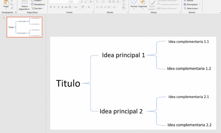The height and width of the screenshot is (133, 221).
Task: Click the align text vertical icon
Action: click(124, 4)
